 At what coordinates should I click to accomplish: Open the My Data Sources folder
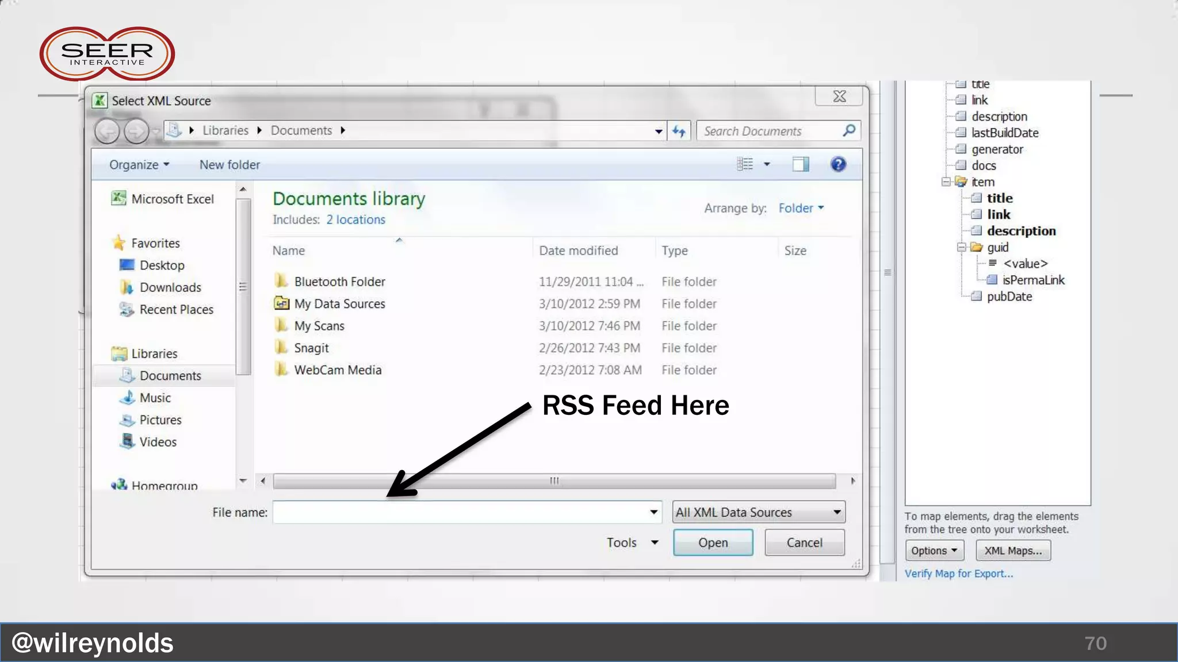click(x=339, y=303)
